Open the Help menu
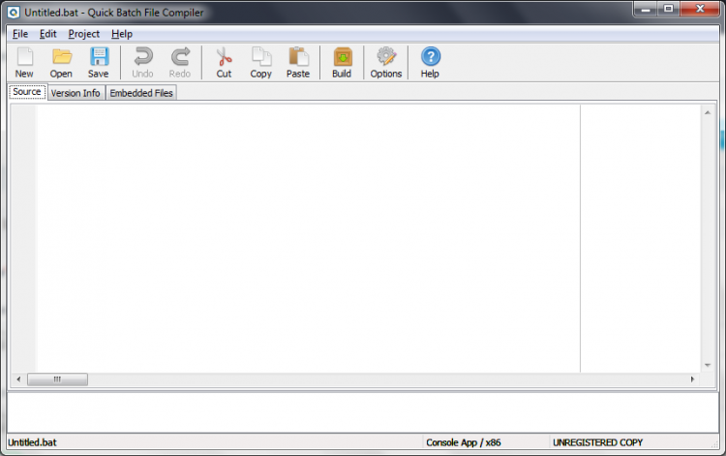The width and height of the screenshot is (726, 456). click(x=122, y=34)
